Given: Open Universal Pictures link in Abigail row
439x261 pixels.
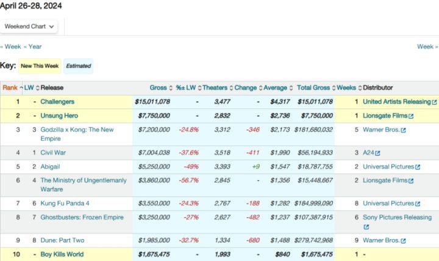Looking at the screenshot, I should [388, 167].
